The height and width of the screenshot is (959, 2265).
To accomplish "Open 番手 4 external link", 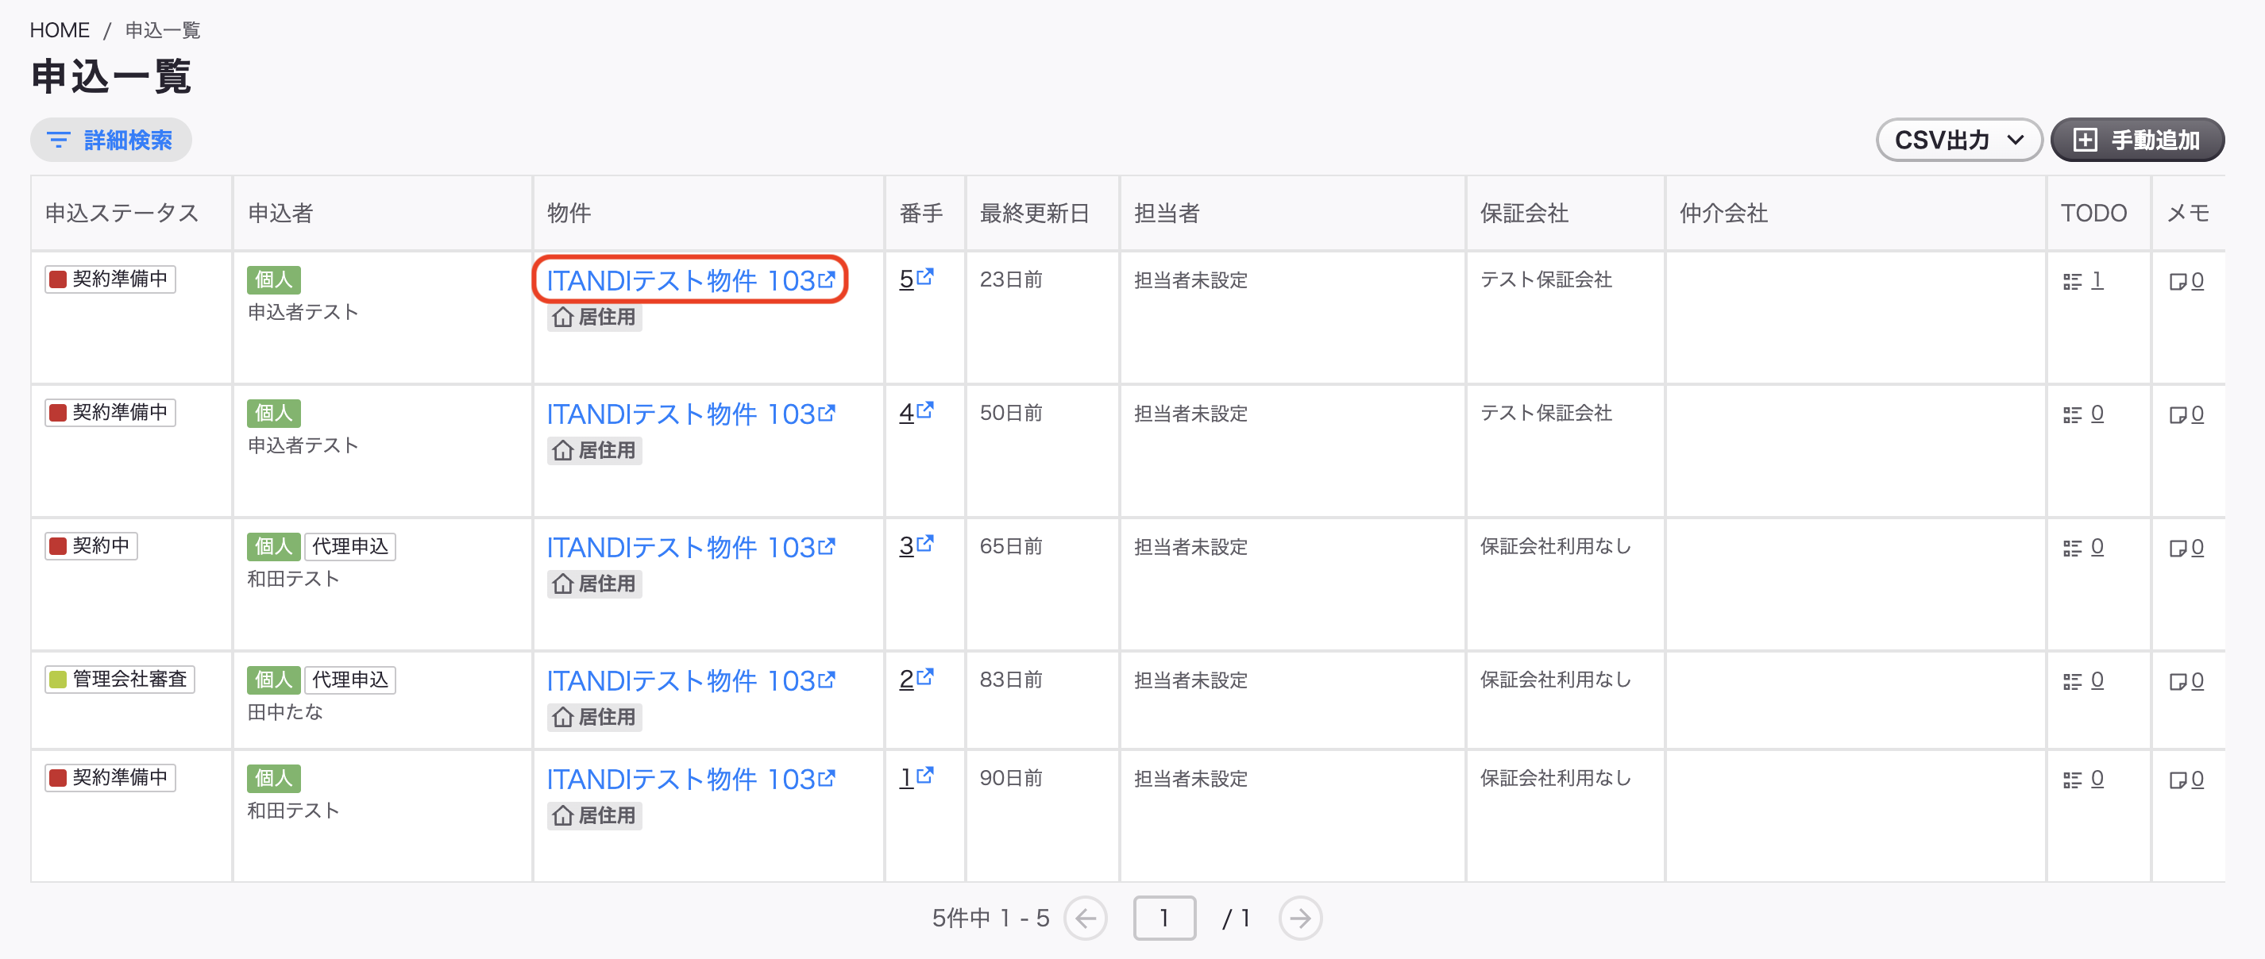I will (x=916, y=412).
